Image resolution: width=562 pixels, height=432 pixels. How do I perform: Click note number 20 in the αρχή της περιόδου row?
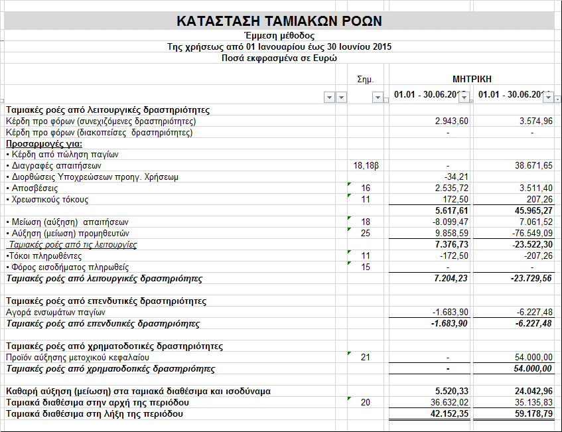[x=366, y=403]
